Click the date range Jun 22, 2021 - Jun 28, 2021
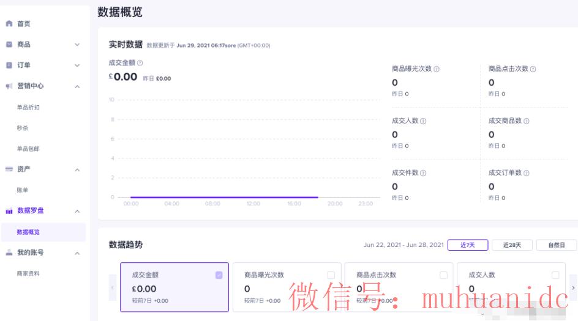Image resolution: width=578 pixels, height=321 pixels. coord(403,245)
